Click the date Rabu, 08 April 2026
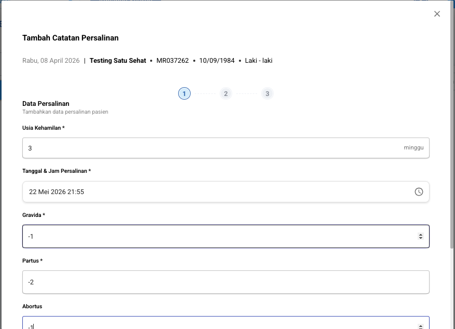455x329 pixels. 51,61
